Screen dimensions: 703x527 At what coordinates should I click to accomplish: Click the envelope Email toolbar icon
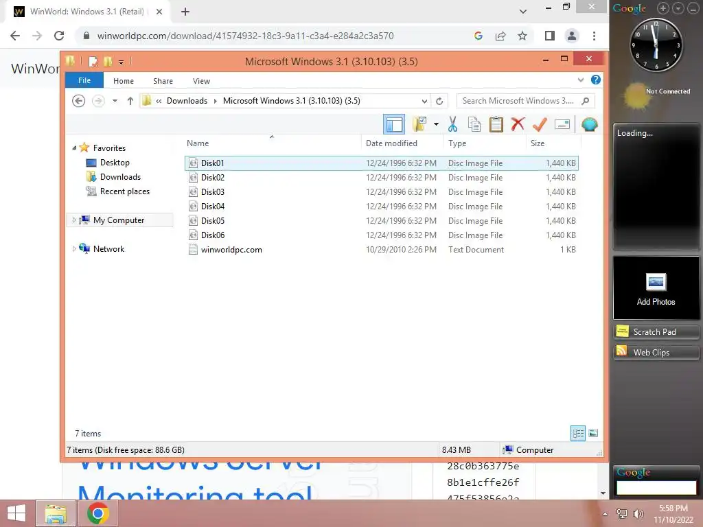click(562, 124)
